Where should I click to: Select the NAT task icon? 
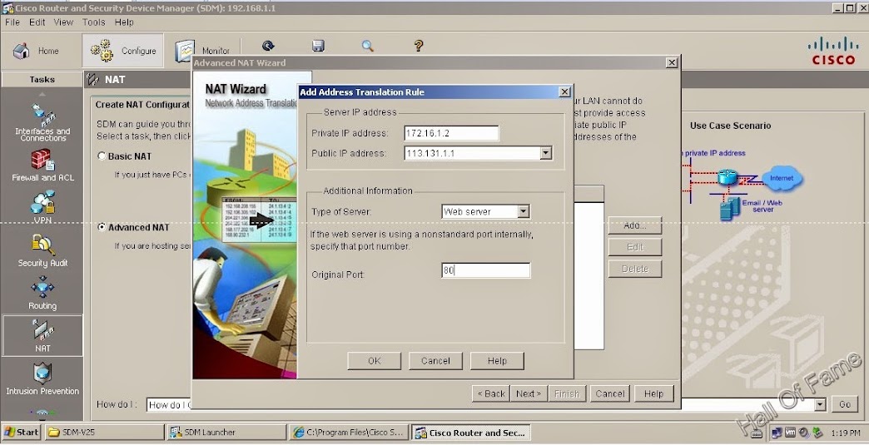tap(42, 336)
